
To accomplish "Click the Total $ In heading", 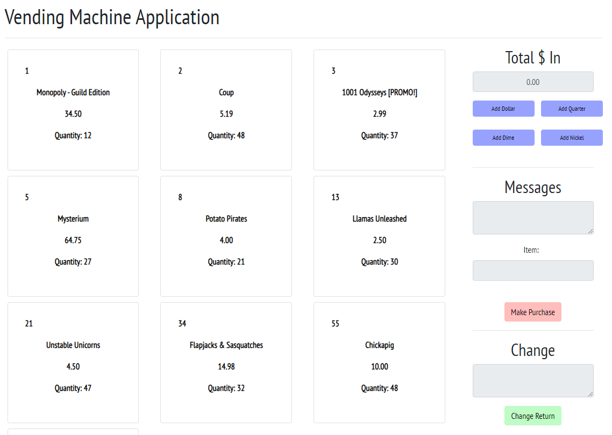I will 533,58.
